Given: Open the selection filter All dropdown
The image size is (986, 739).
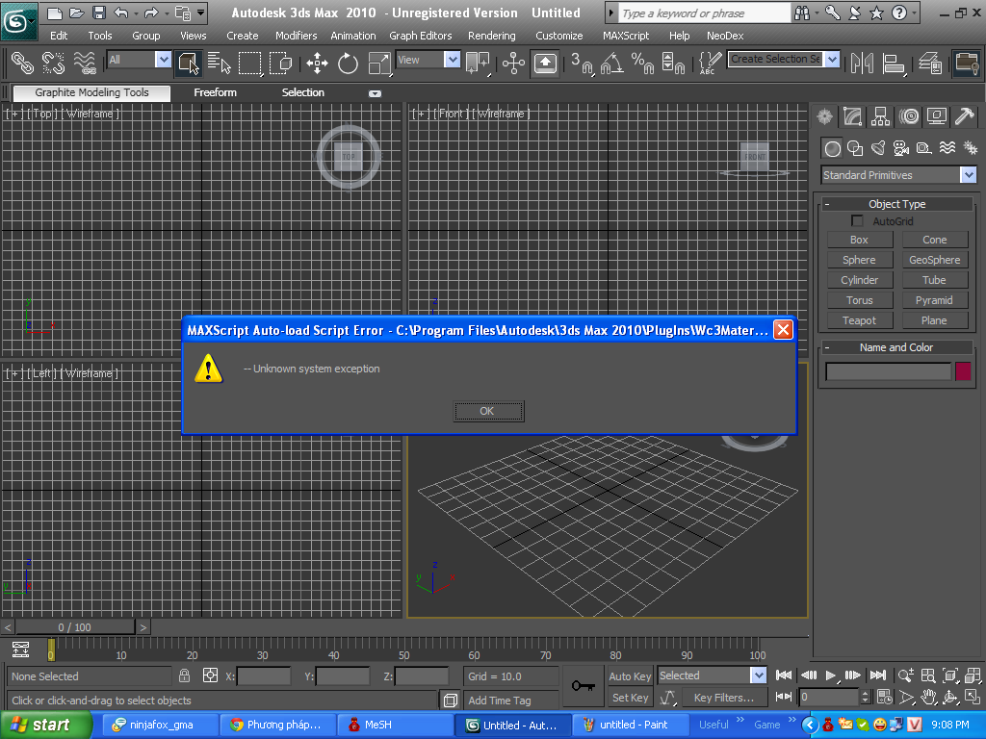Looking at the screenshot, I should 163,60.
